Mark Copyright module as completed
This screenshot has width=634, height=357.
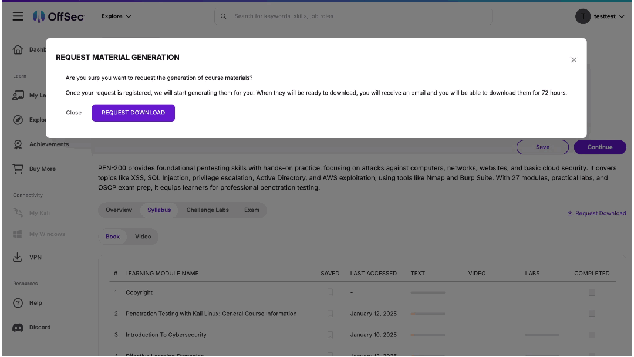pos(592,292)
